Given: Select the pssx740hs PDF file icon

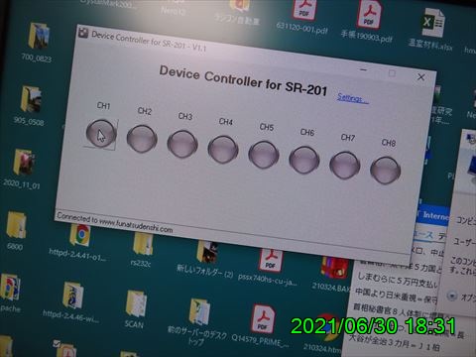Looking at the screenshot, I should tap(271, 260).
